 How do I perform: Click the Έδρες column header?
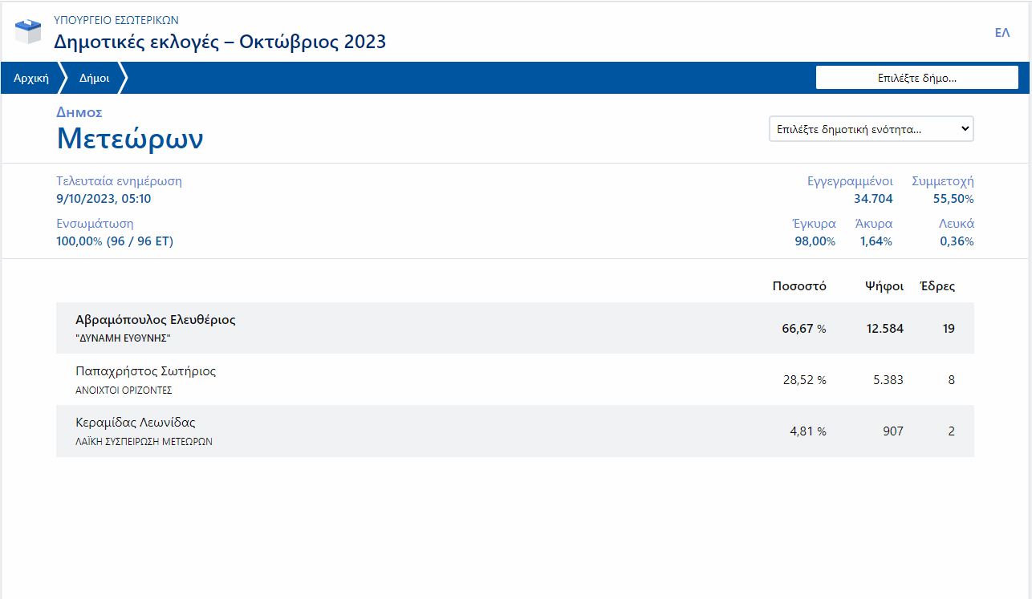tap(937, 286)
